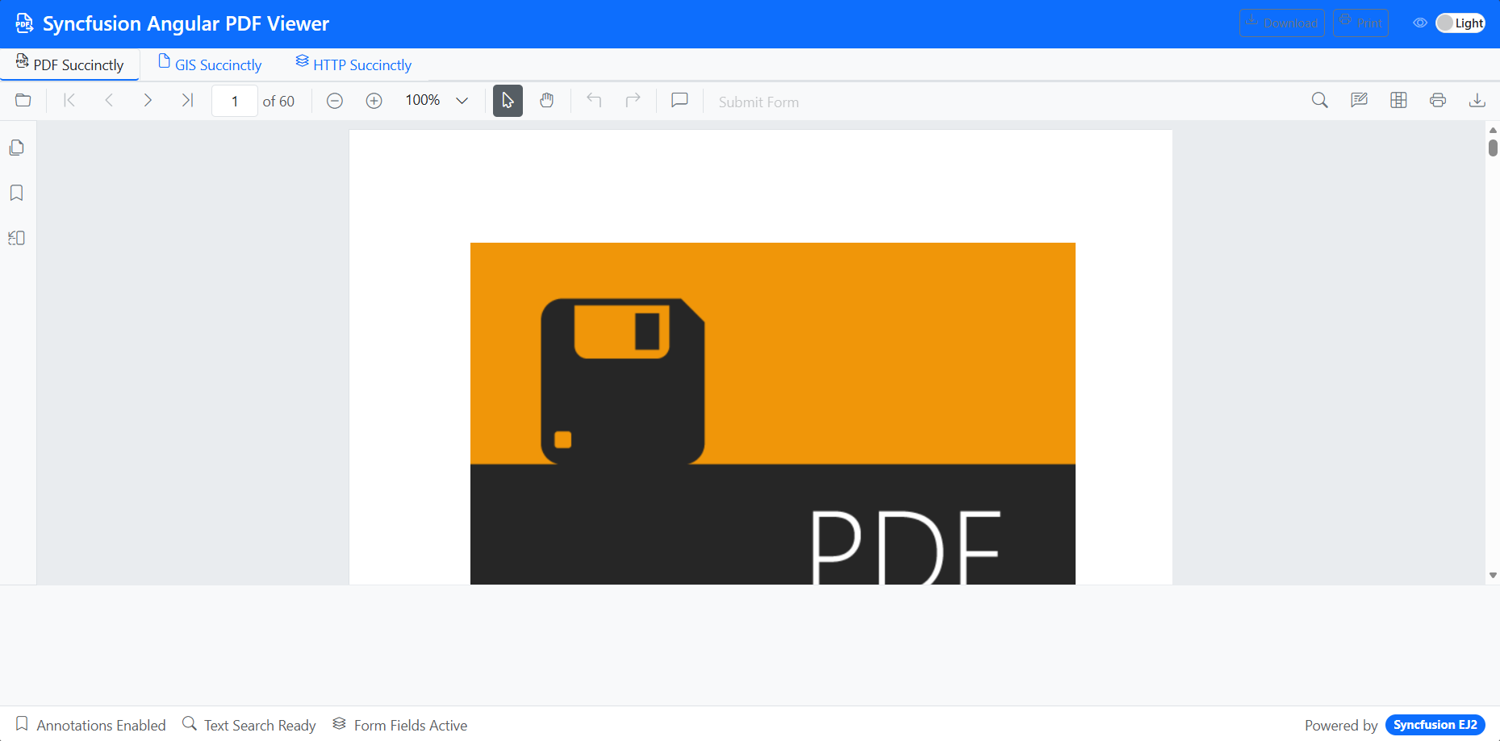Redo the last action

coord(633,101)
